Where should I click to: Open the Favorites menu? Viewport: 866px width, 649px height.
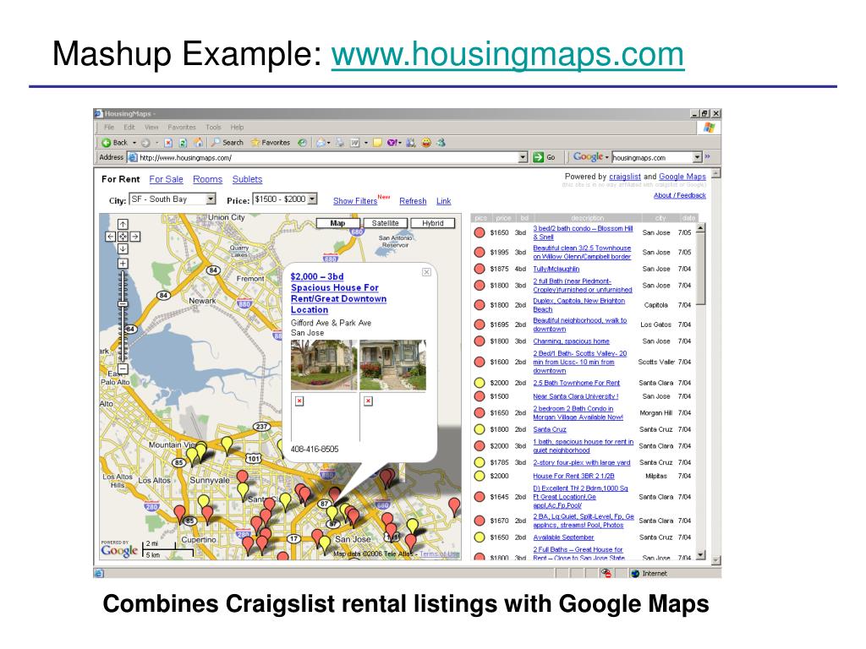[x=182, y=127]
